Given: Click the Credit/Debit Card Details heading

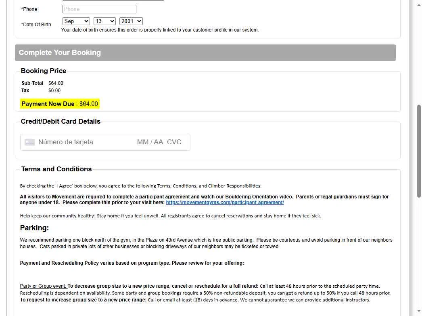Looking at the screenshot, I should tap(61, 121).
